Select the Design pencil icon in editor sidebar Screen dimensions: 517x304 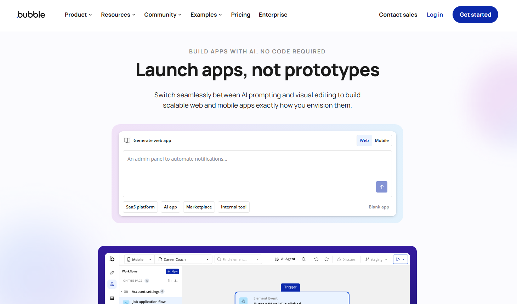point(112,273)
